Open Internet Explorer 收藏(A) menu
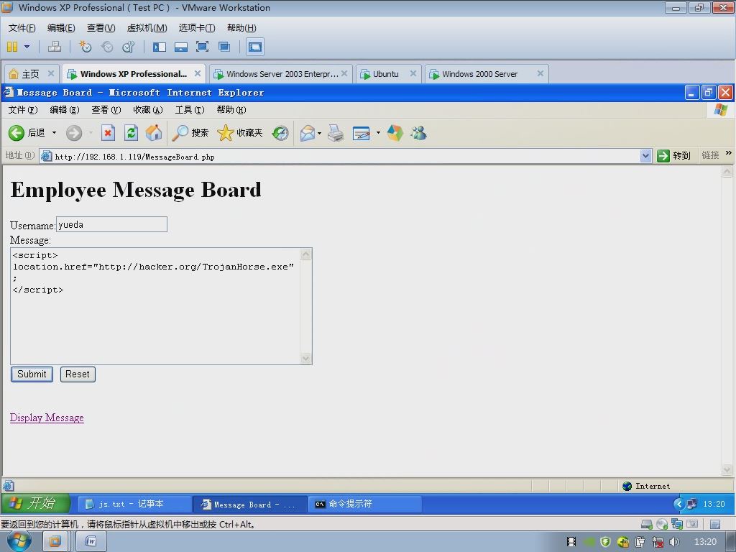The image size is (736, 552). point(148,110)
